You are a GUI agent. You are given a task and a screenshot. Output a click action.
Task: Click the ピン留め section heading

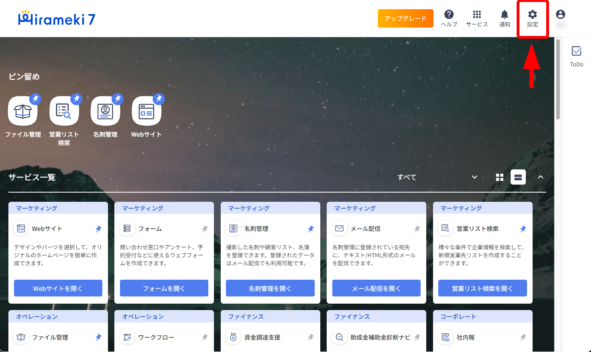(24, 77)
